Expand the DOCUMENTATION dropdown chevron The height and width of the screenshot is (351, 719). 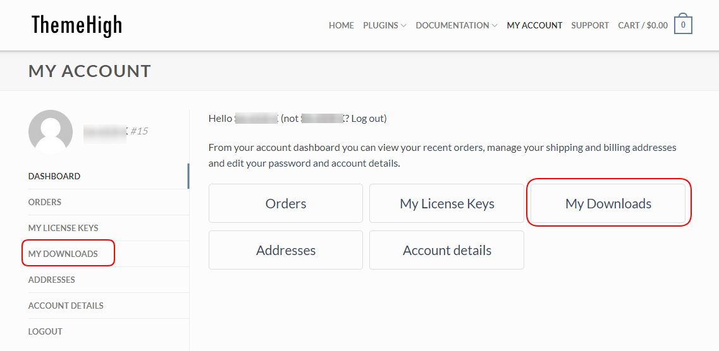(x=495, y=26)
